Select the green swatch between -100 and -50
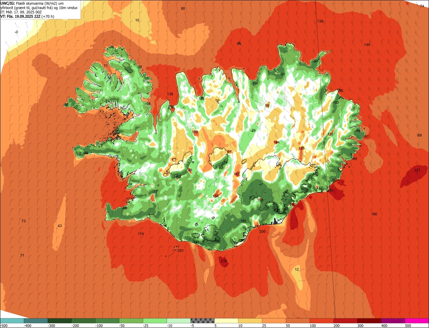The image size is (429, 328). 107,321
